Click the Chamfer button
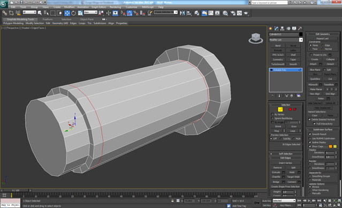Viewport: 342px width, 208px height. click(x=276, y=177)
